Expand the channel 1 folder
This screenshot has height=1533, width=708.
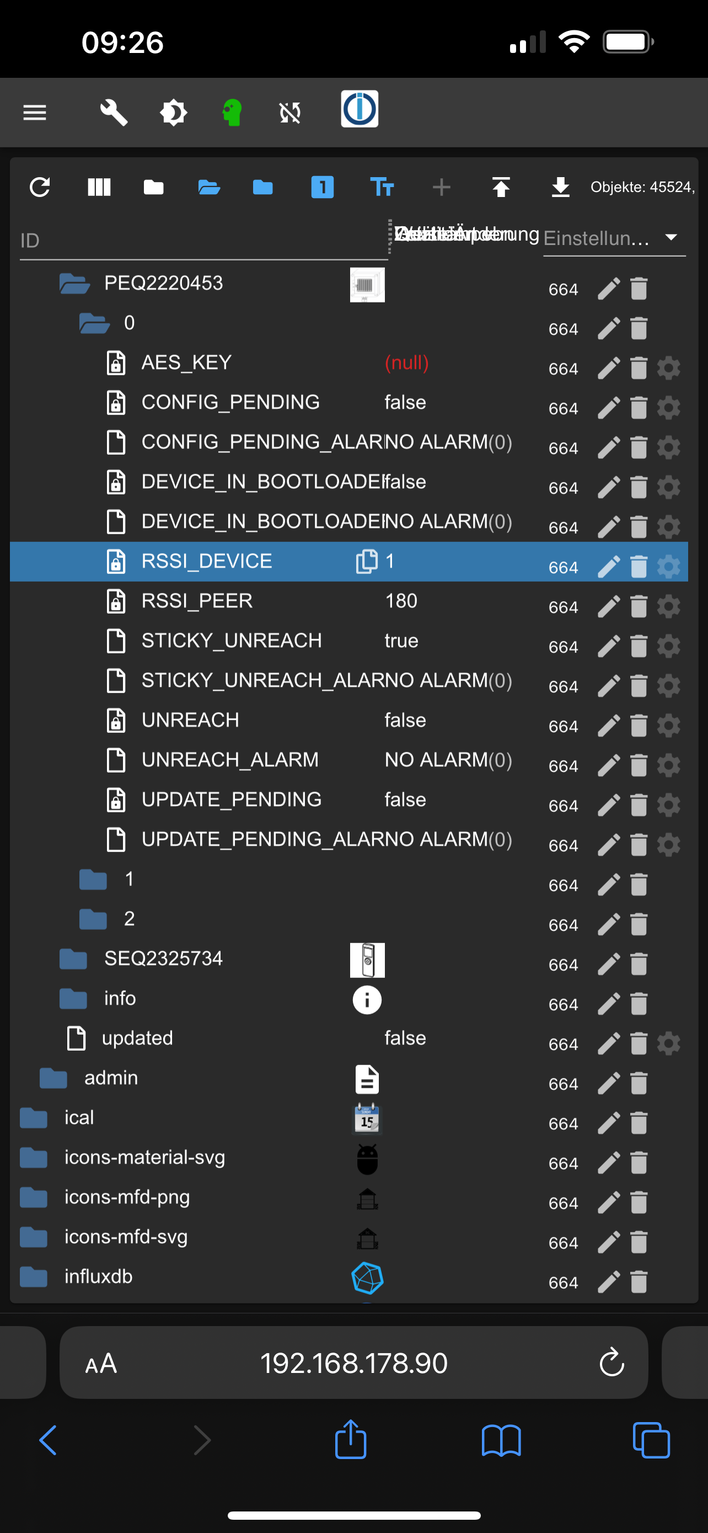coord(93,879)
